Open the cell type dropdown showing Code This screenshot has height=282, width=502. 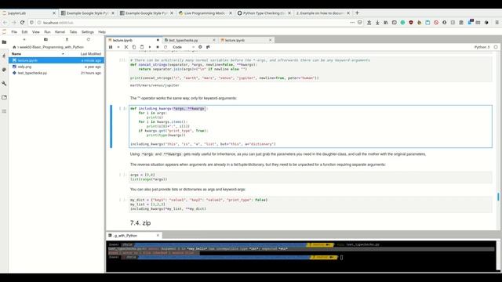pyautogui.click(x=184, y=47)
